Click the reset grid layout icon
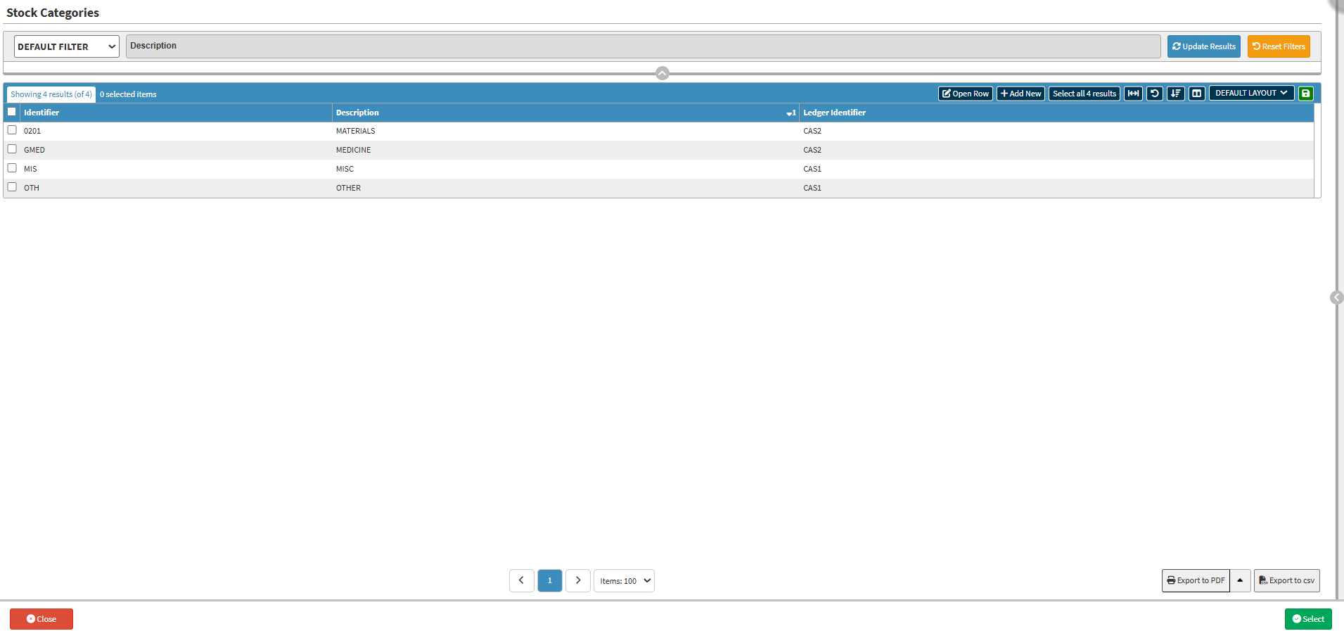This screenshot has height=631, width=1344. coord(1154,94)
